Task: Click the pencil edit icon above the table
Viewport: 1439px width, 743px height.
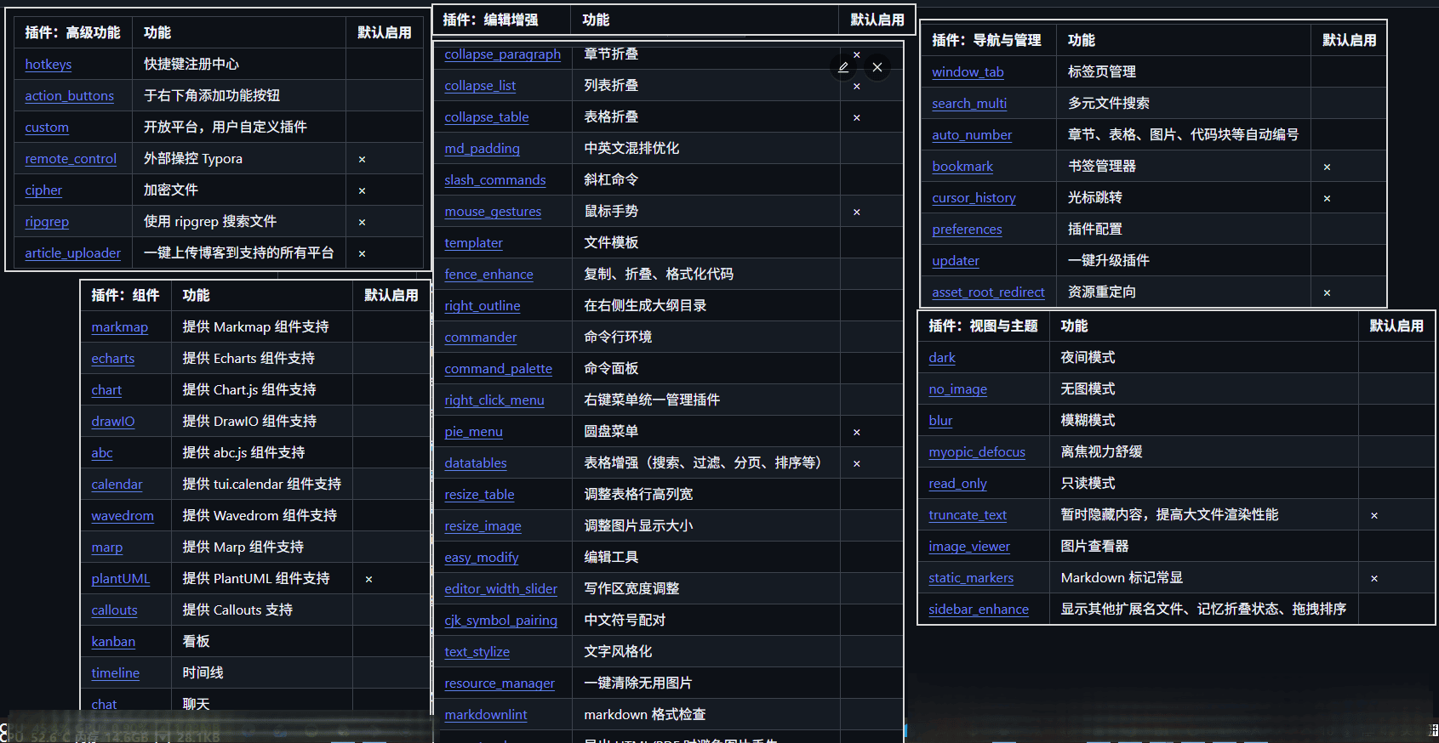Action: 843,67
